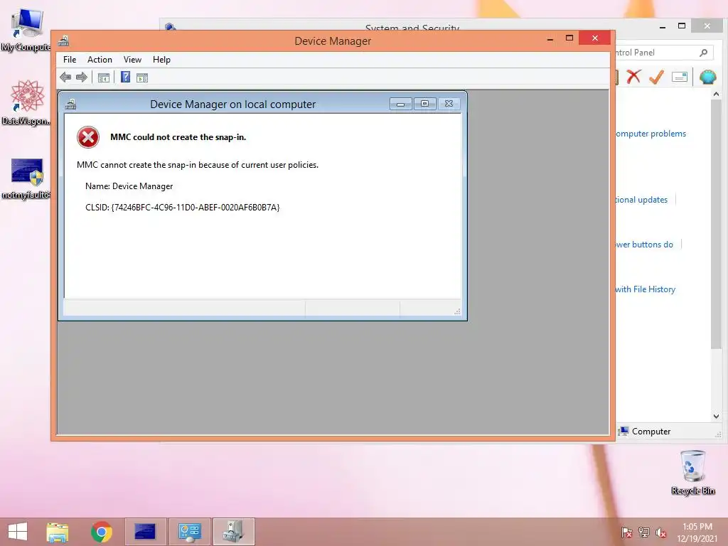This screenshot has height=546, width=728.
Task: Click Device Manager title bar icon
Action: click(63, 41)
